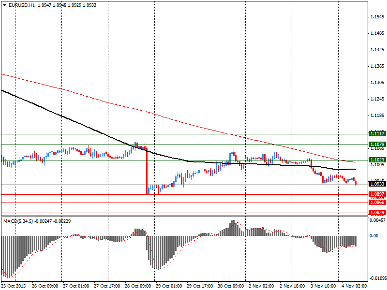Screen dimensions: 387x290
Task: Select the 28 Oct 09:00 time label
Action: [x=138, y=286]
